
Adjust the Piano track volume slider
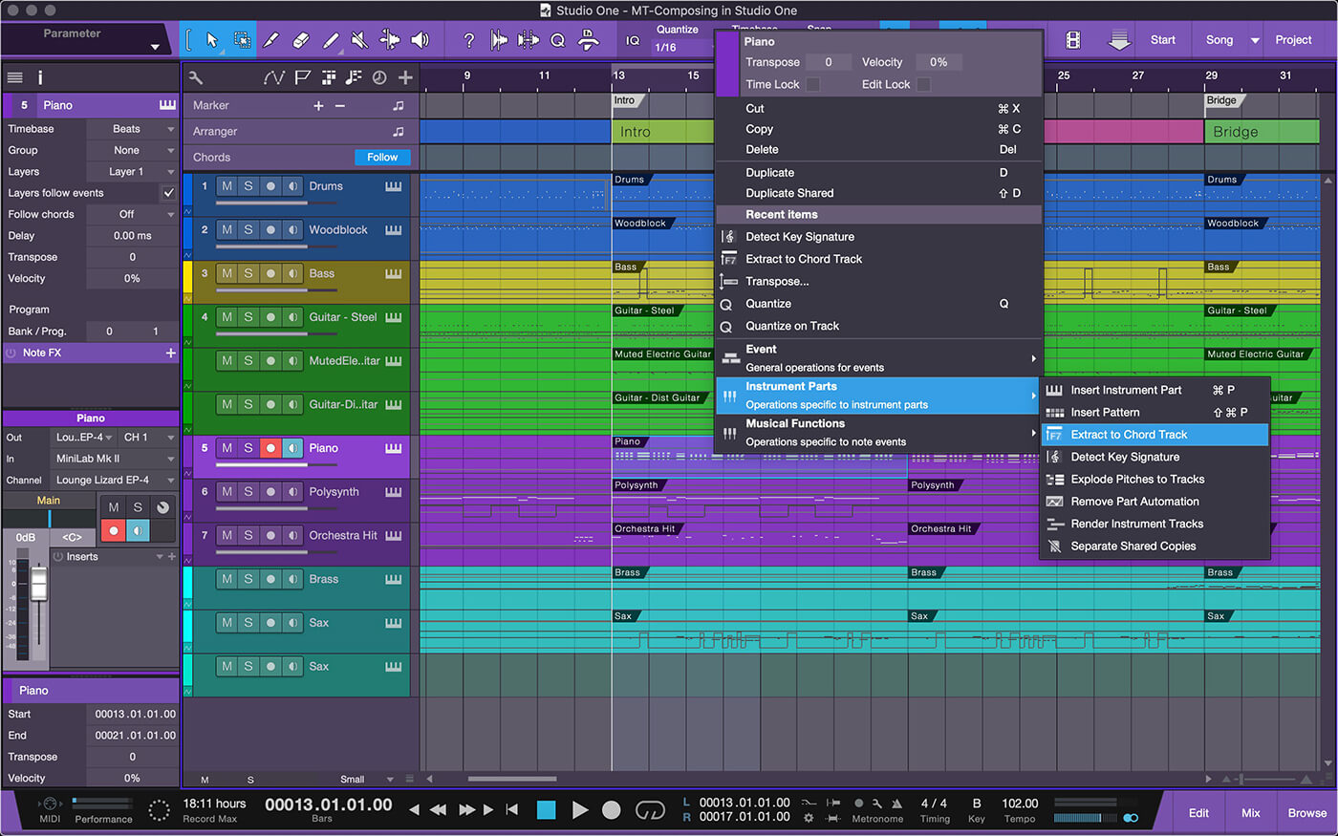tap(276, 464)
